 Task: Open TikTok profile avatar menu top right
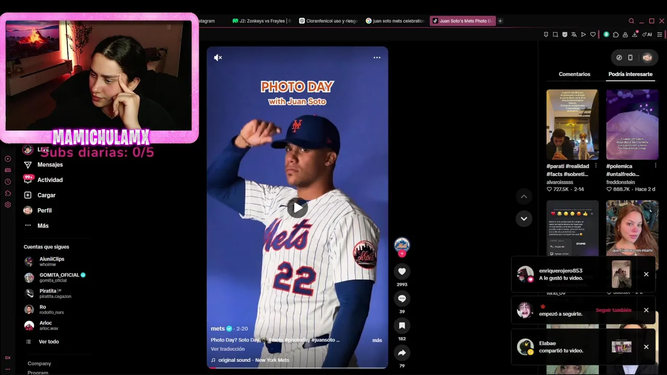point(647,58)
